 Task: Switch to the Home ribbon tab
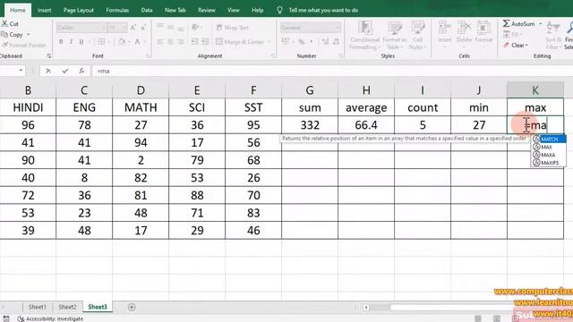tap(18, 10)
